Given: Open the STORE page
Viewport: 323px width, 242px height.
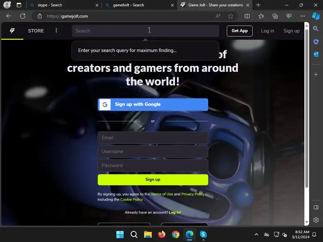Looking at the screenshot, I should (36, 31).
